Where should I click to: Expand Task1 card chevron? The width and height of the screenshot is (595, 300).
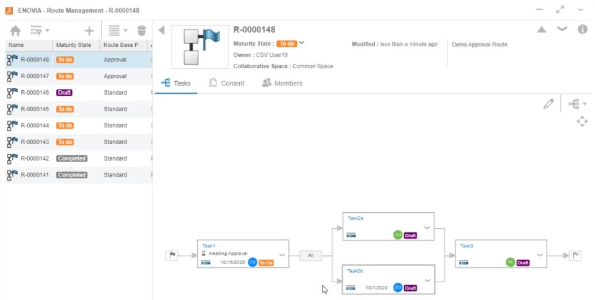pos(282,255)
